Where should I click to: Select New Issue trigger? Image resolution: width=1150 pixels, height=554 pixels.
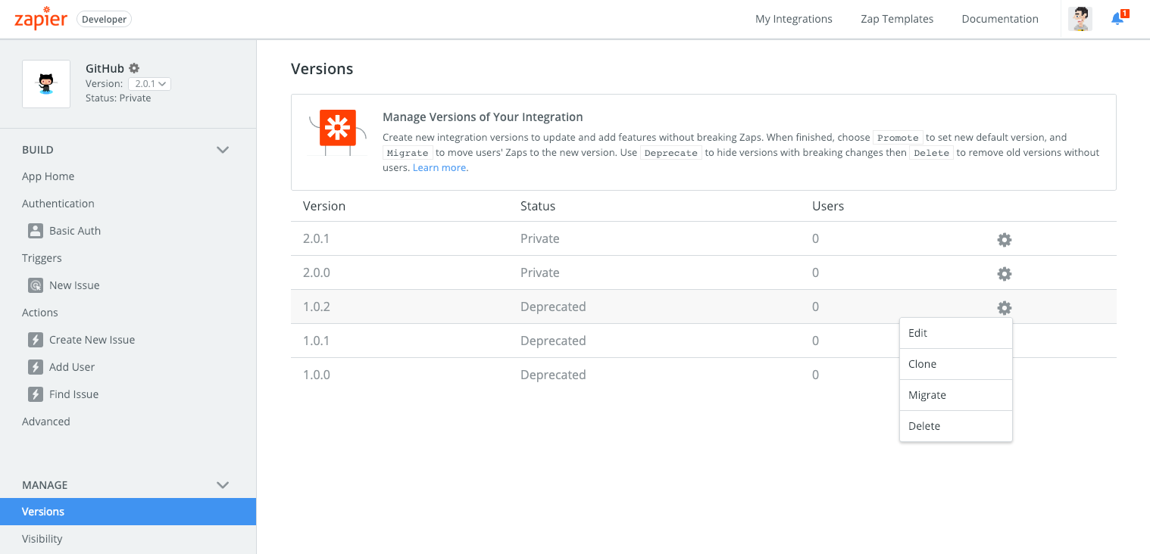[74, 285]
